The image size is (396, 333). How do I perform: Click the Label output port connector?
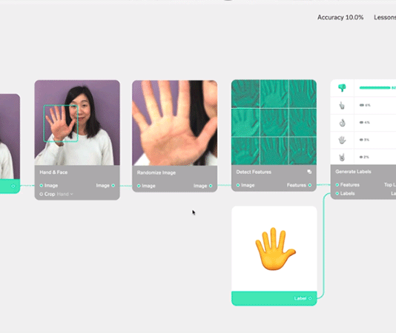point(310,298)
